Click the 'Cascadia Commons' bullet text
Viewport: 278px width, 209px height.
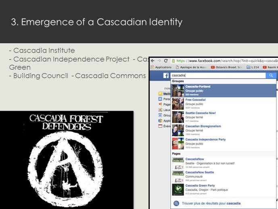(111, 76)
